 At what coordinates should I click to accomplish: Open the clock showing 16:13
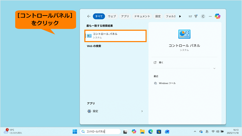[233, 132]
